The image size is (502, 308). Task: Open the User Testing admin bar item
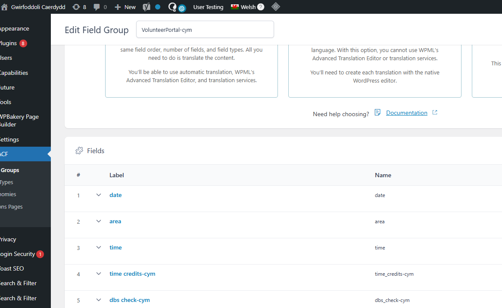208,7
